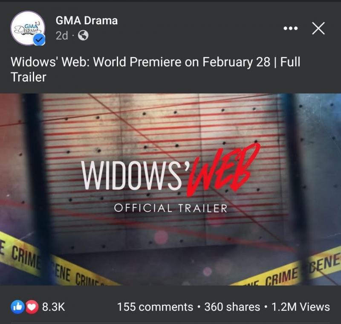The image size is (341, 324).
Task: Click the 1.2M Views counter
Action: coord(301,307)
